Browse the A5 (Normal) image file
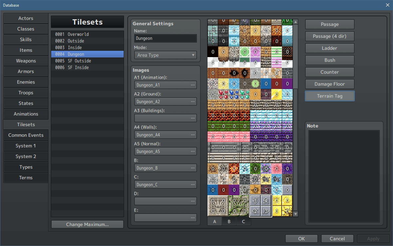 (193, 151)
